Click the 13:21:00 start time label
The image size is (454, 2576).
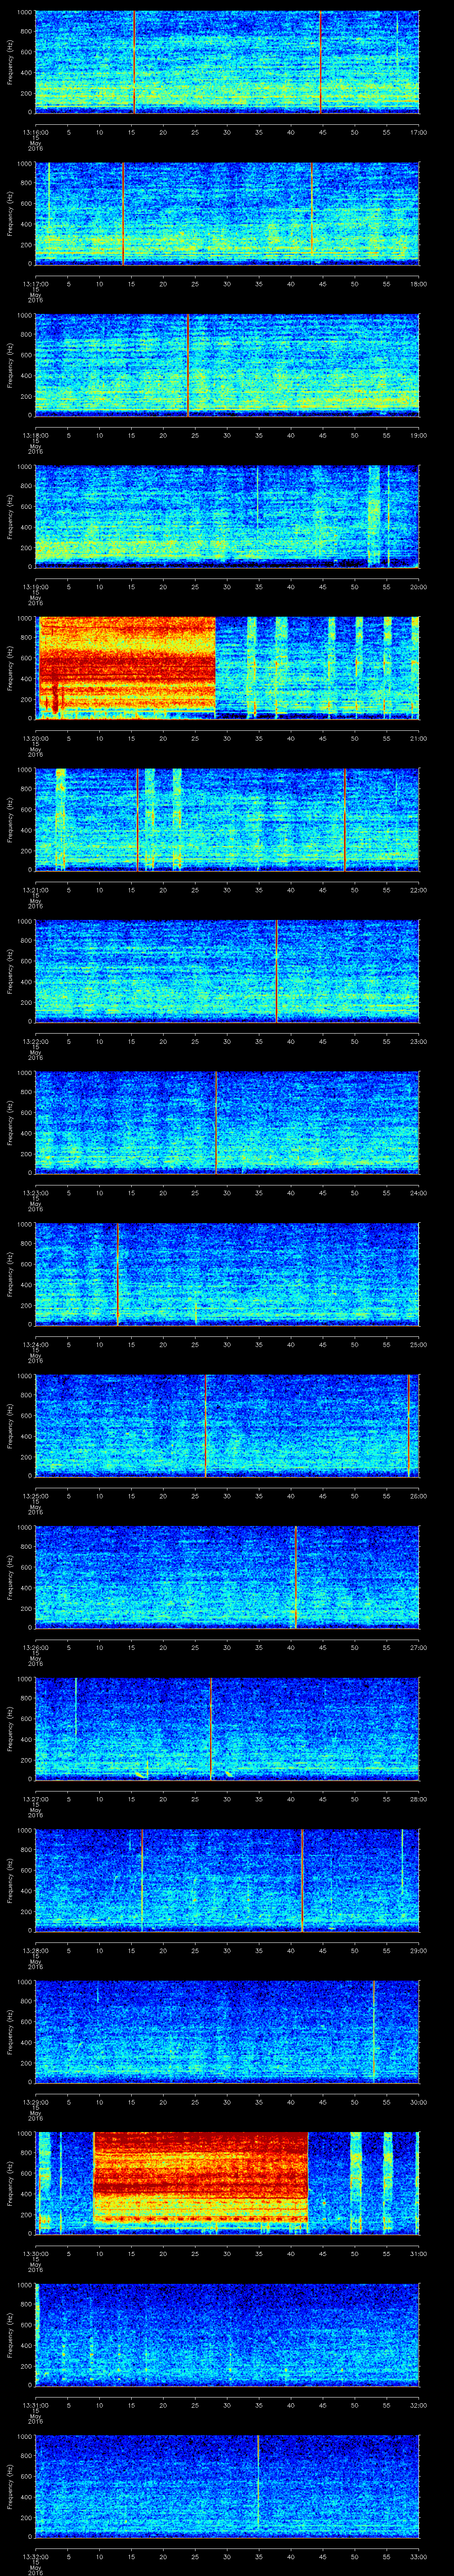35,890
